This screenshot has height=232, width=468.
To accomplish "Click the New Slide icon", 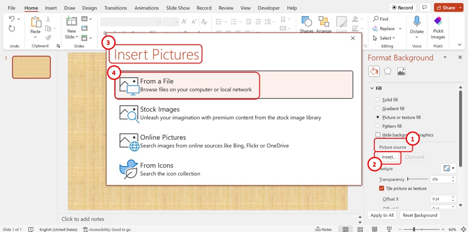I will pyautogui.click(x=71, y=21).
